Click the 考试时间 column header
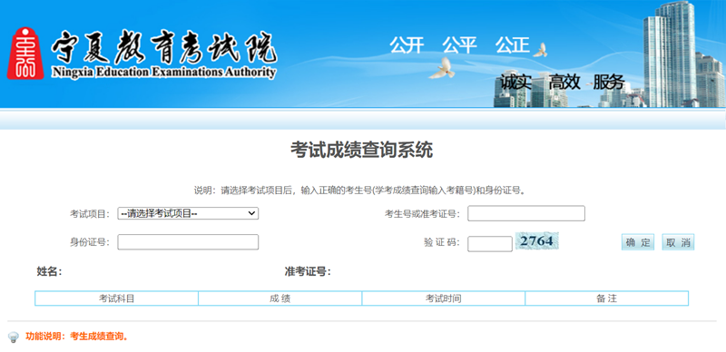This screenshot has width=726, height=352. pyautogui.click(x=444, y=298)
